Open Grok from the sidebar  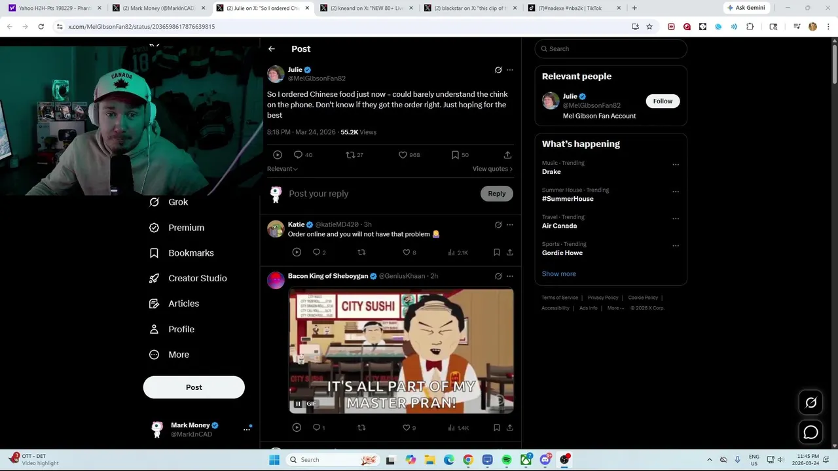169,202
